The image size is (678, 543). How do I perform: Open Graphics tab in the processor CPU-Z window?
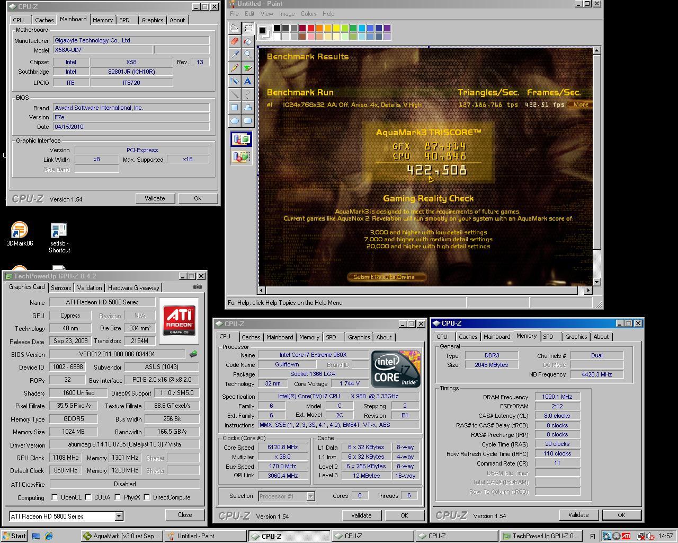pyautogui.click(x=359, y=337)
